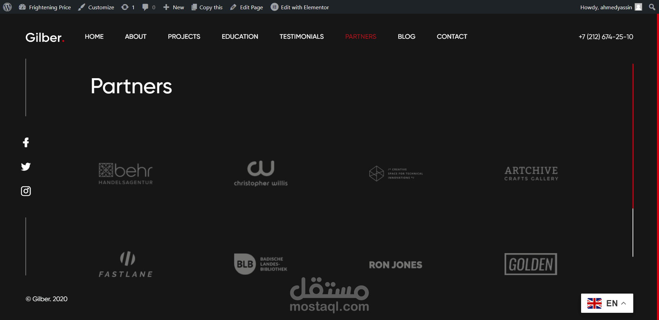Open the admin bar search icon
Image resolution: width=659 pixels, height=320 pixels.
652,7
